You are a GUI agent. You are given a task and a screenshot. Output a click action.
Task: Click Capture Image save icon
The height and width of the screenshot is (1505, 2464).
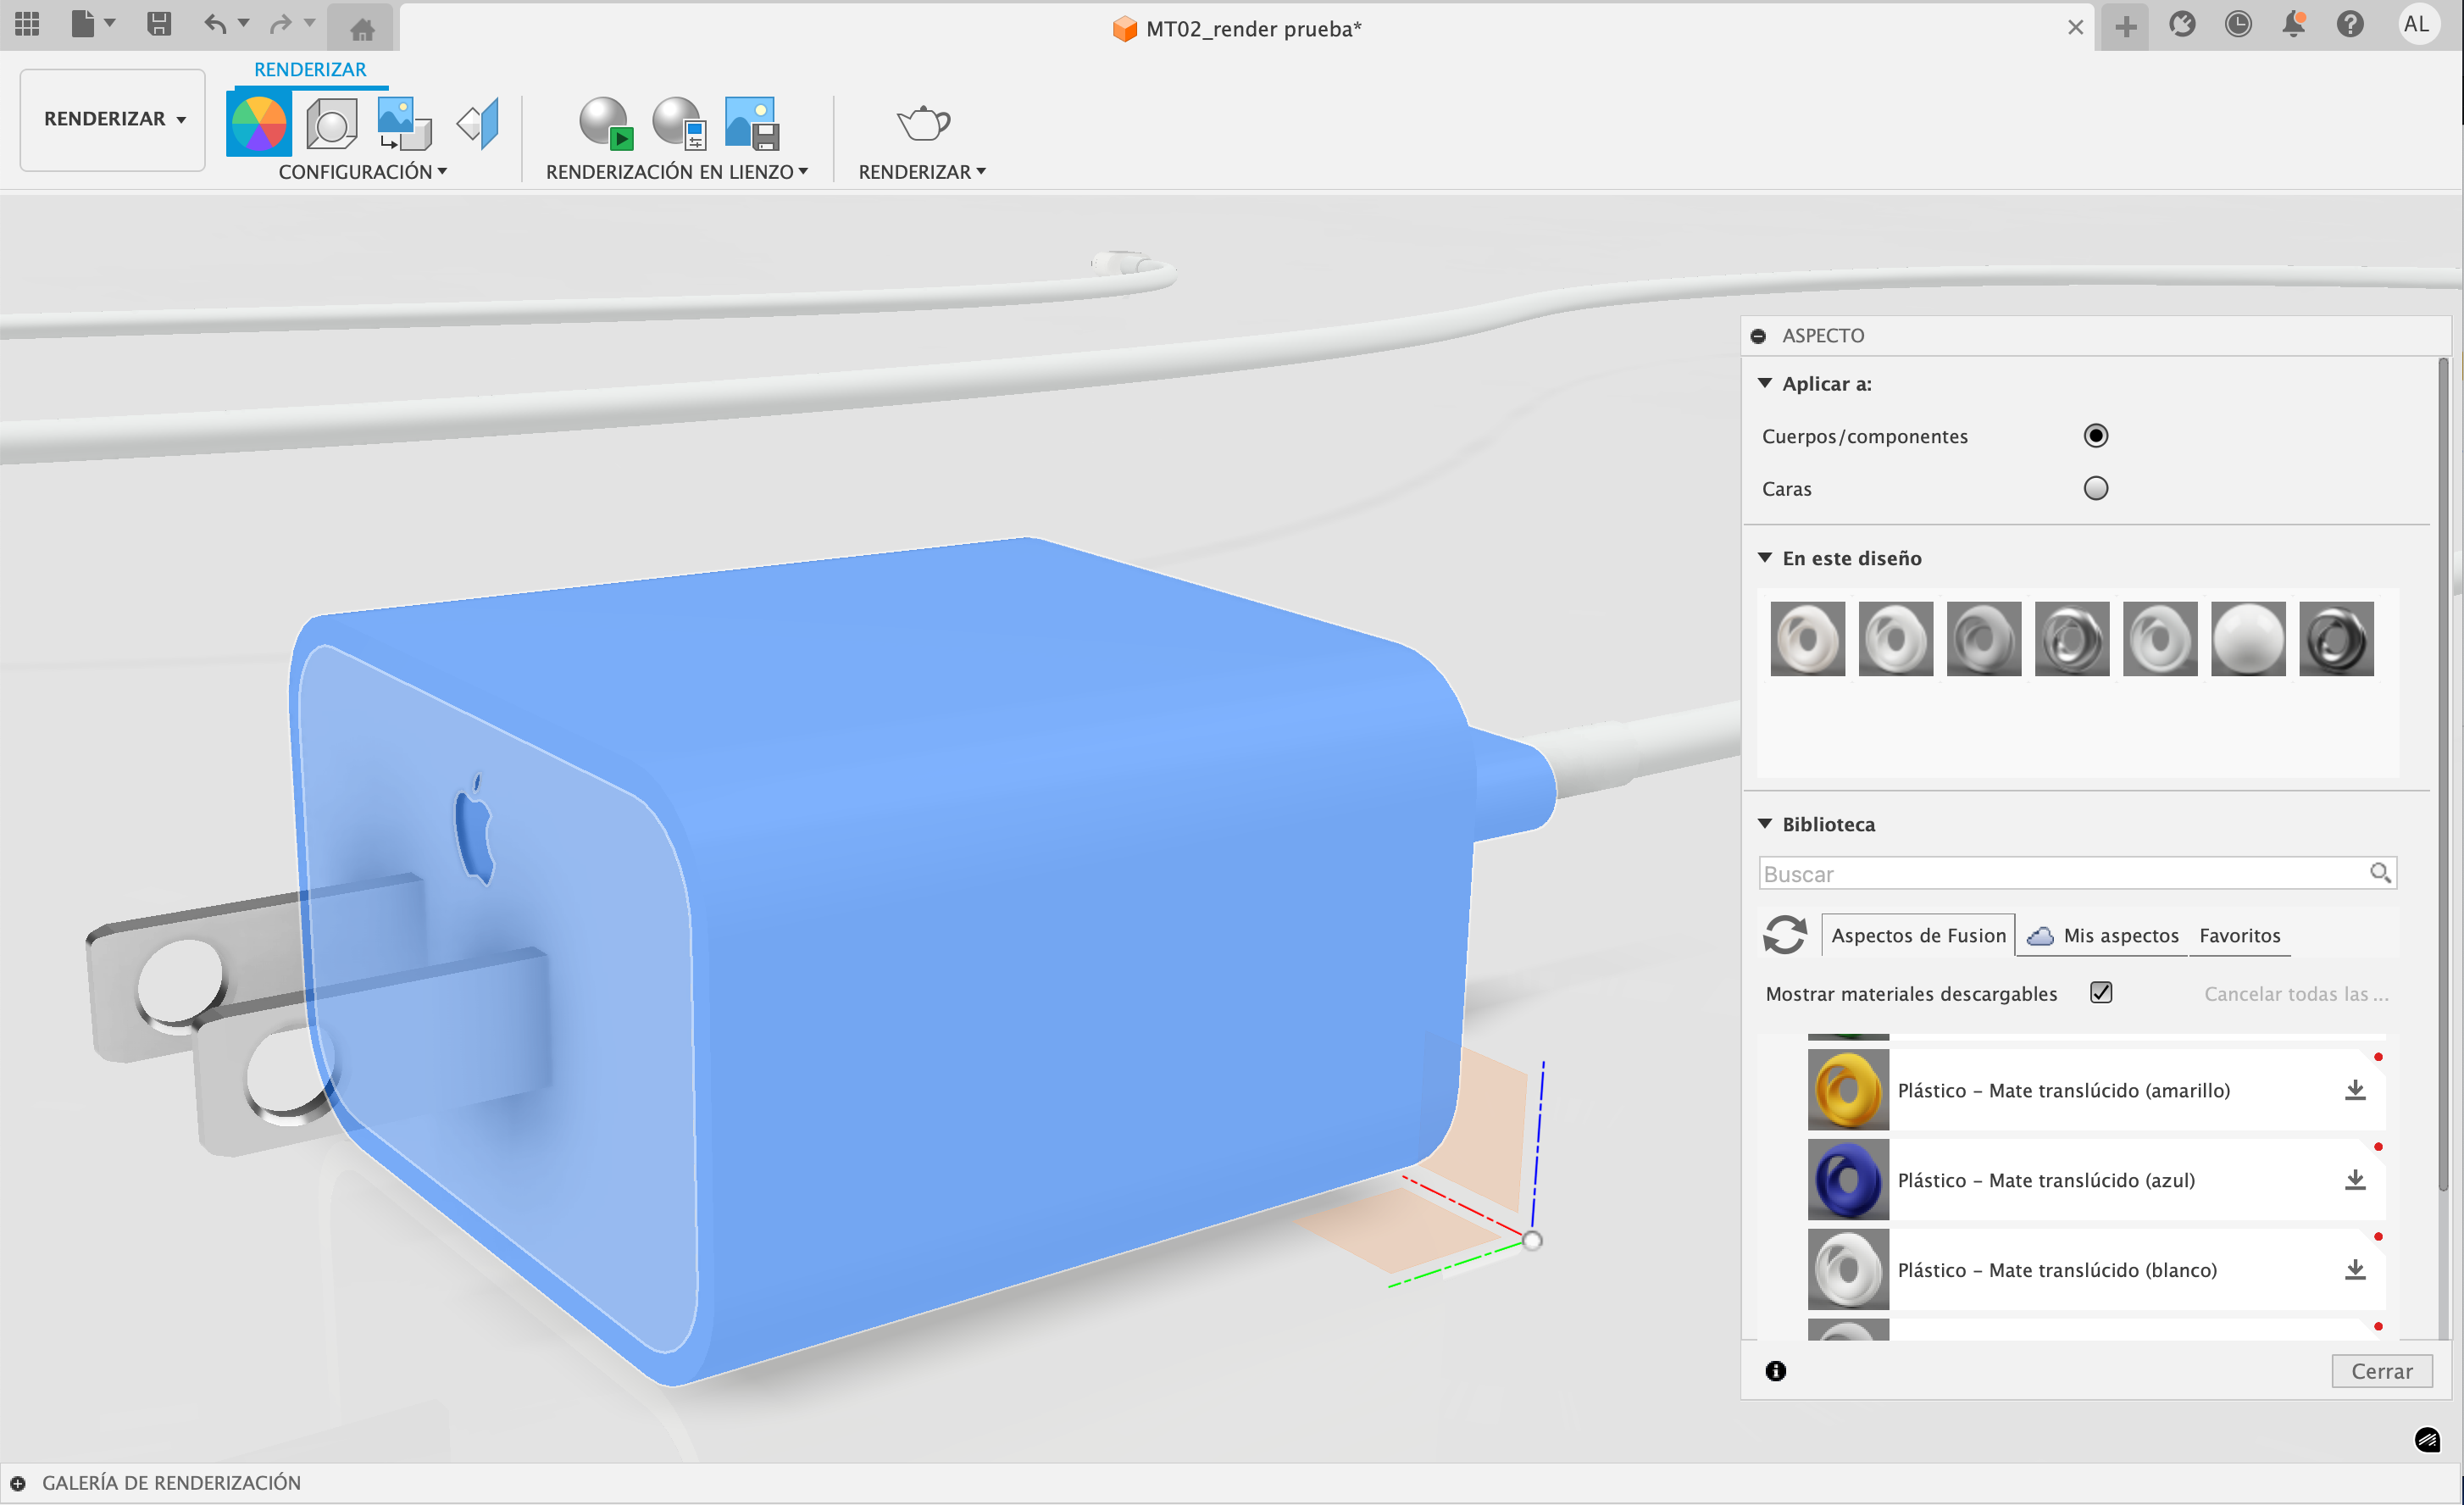coord(751,123)
